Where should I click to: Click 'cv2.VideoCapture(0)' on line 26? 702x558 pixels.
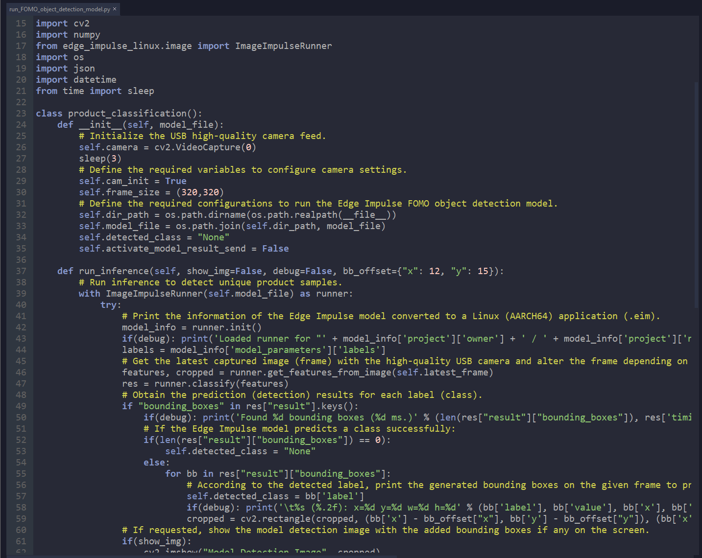pyautogui.click(x=205, y=147)
